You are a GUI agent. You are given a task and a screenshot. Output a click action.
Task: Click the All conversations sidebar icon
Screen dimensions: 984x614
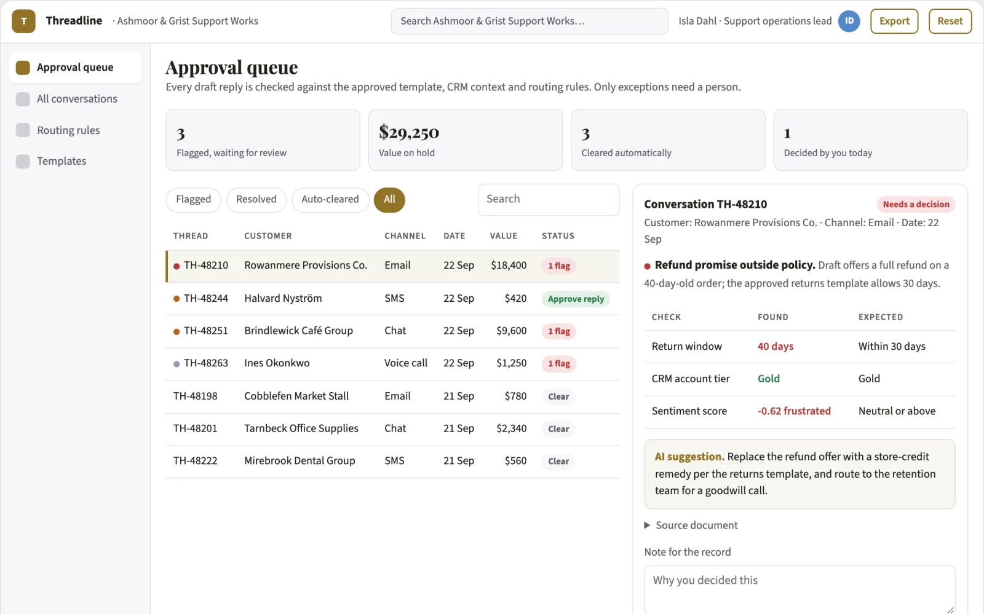23,99
